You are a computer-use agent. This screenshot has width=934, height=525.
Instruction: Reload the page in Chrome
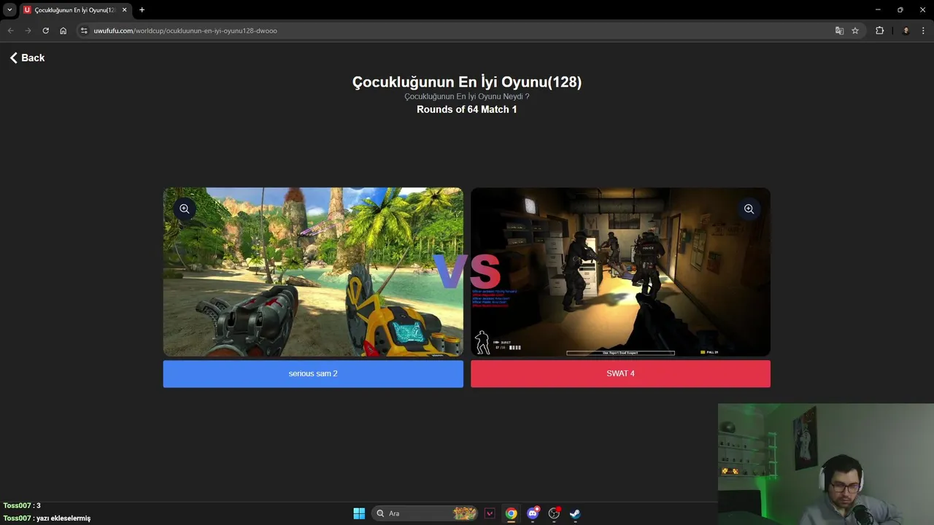(45, 31)
